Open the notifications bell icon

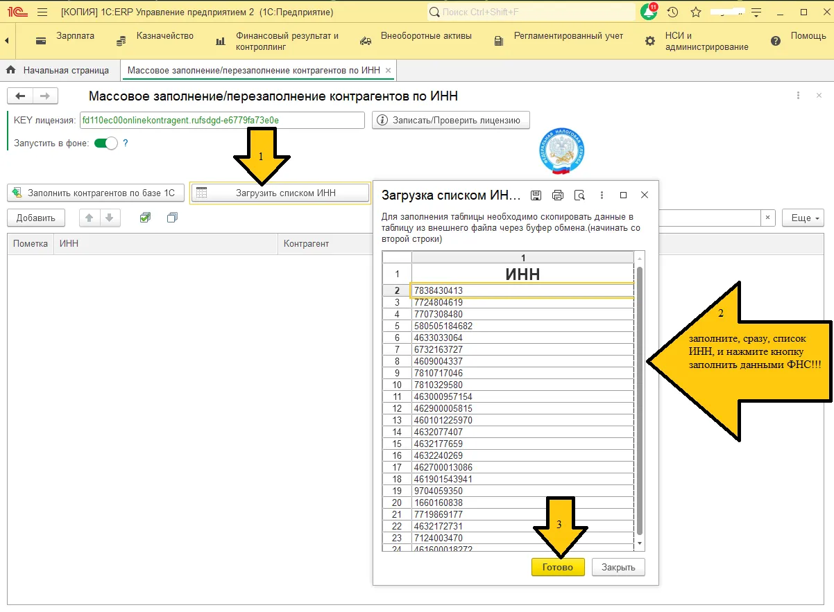click(x=649, y=12)
